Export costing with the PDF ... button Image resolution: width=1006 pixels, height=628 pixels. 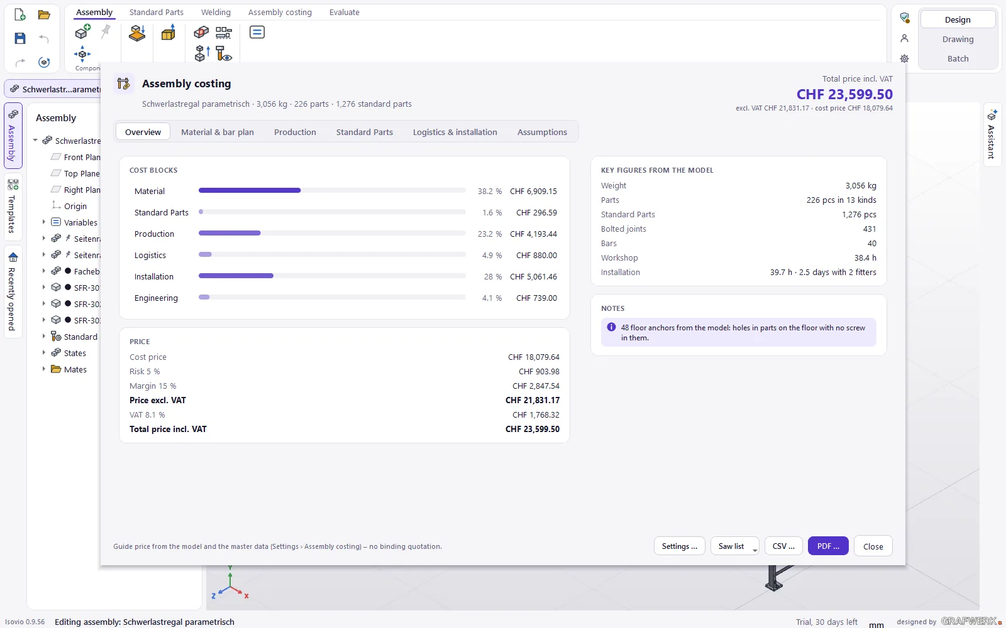tap(828, 546)
